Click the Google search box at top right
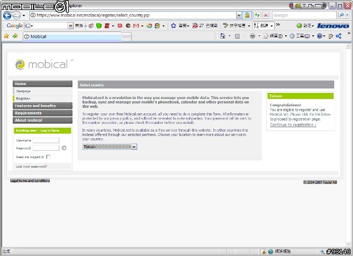Image resolution: width=353 pixels, height=256 pixels. click(x=304, y=15)
